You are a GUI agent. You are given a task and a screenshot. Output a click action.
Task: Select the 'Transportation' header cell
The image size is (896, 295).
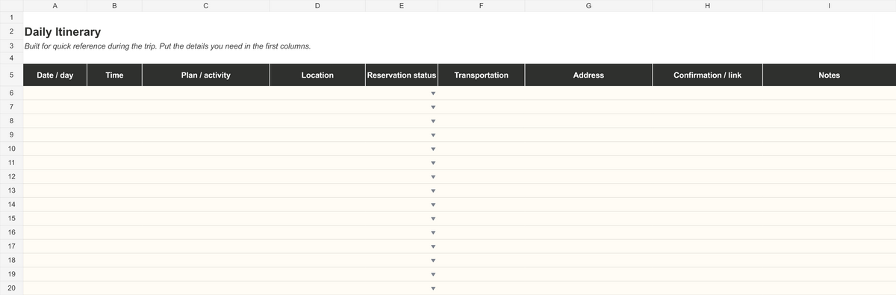482,75
